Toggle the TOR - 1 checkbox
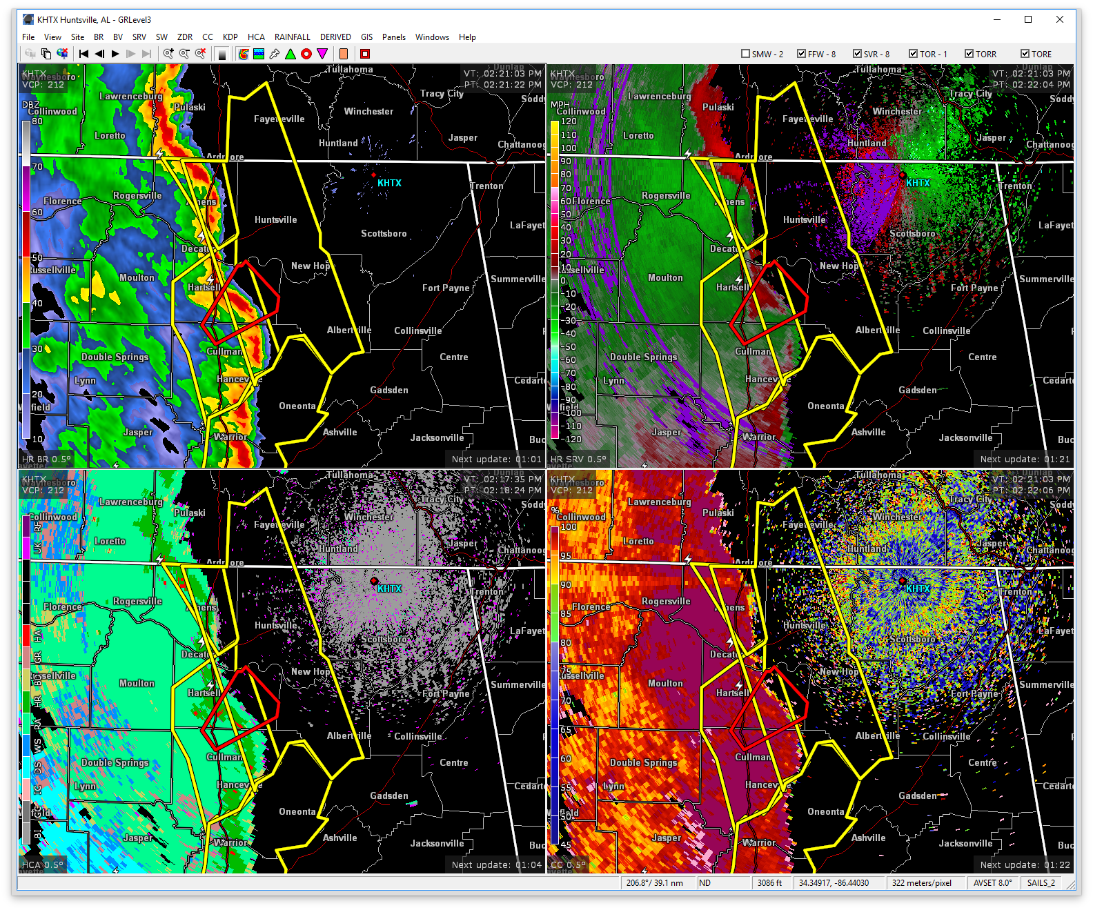Viewport: 1093px width, 910px height. [913, 54]
